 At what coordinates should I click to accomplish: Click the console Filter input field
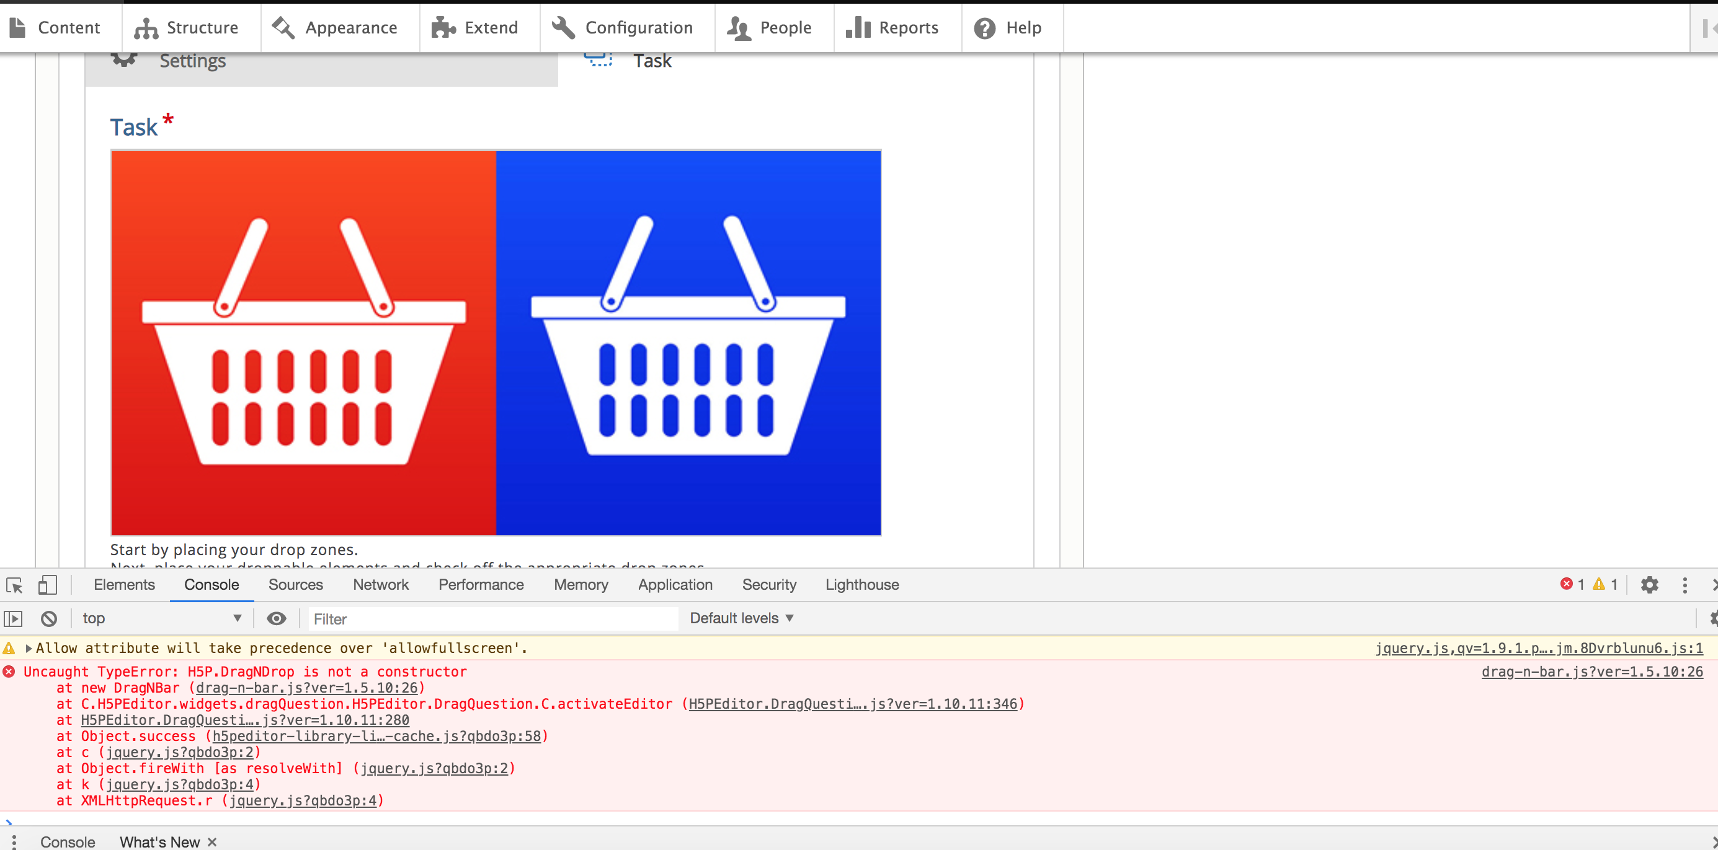492,619
